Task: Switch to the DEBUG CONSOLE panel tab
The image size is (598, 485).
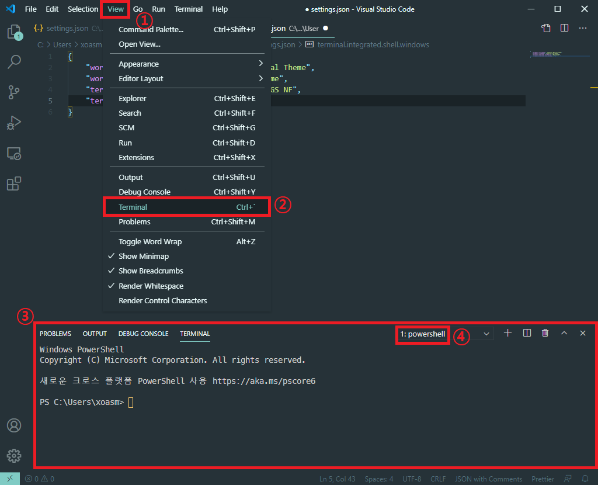Action: click(x=144, y=334)
